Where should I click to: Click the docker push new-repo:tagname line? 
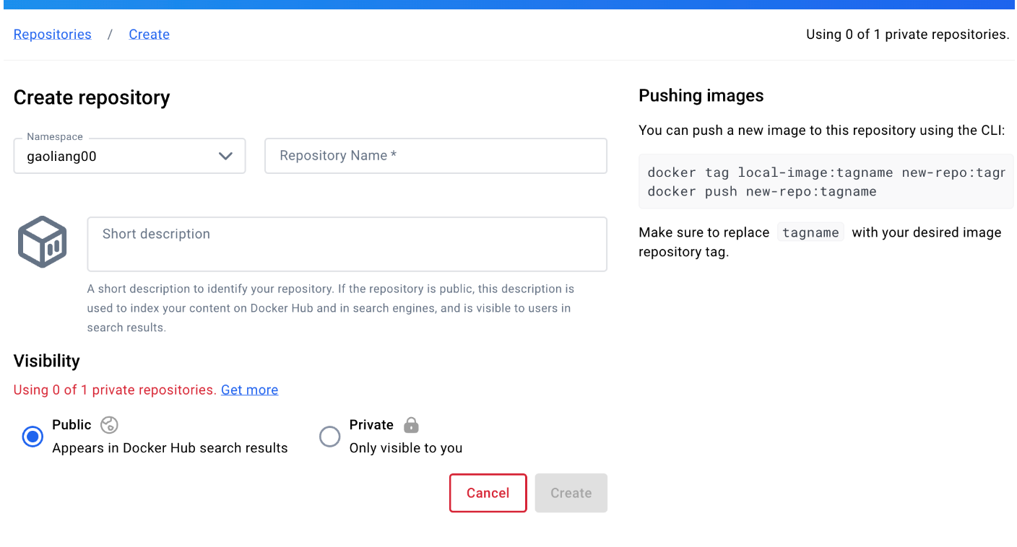[x=762, y=191]
